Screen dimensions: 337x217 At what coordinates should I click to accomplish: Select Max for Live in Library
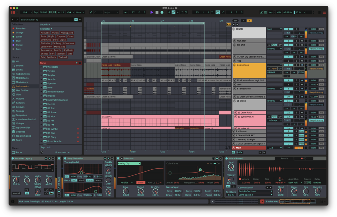(x=22, y=90)
